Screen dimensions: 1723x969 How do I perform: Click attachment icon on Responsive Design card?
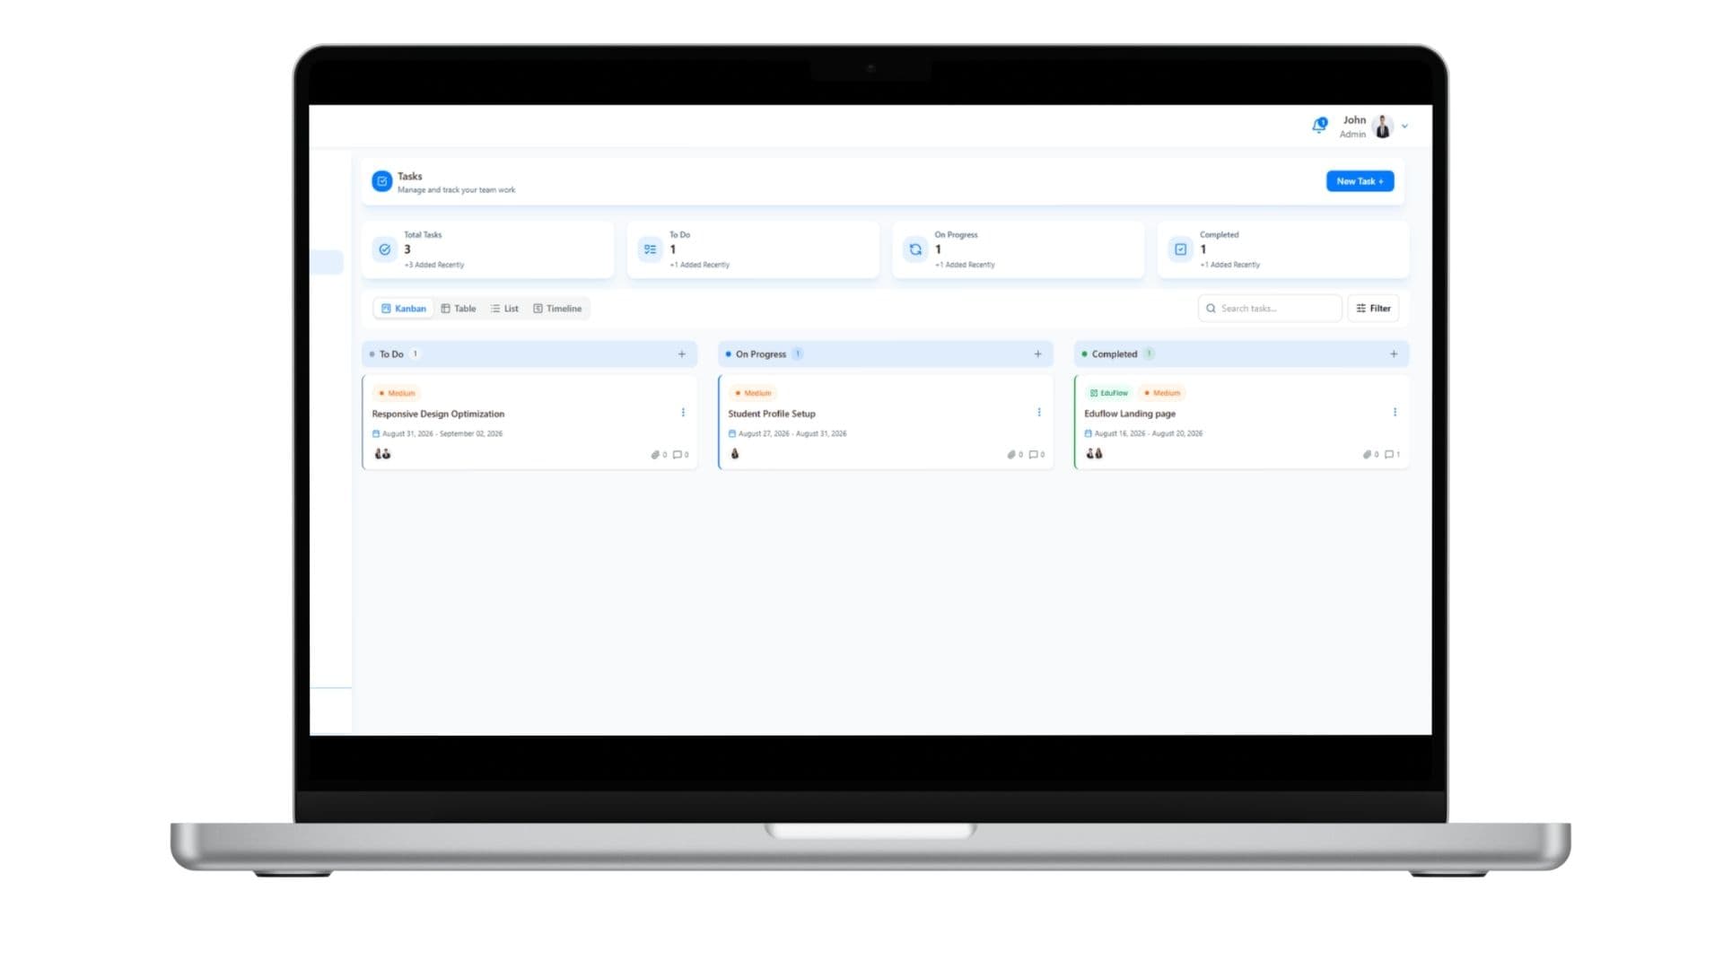point(656,455)
